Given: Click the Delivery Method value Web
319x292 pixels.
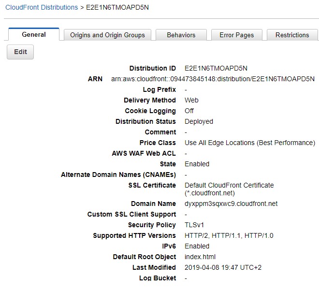Looking at the screenshot, I should 191,101.
